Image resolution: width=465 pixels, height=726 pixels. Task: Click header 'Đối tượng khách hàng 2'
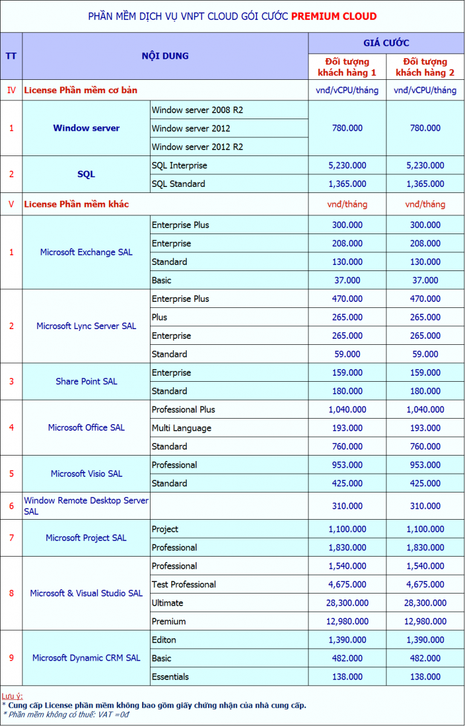425,67
